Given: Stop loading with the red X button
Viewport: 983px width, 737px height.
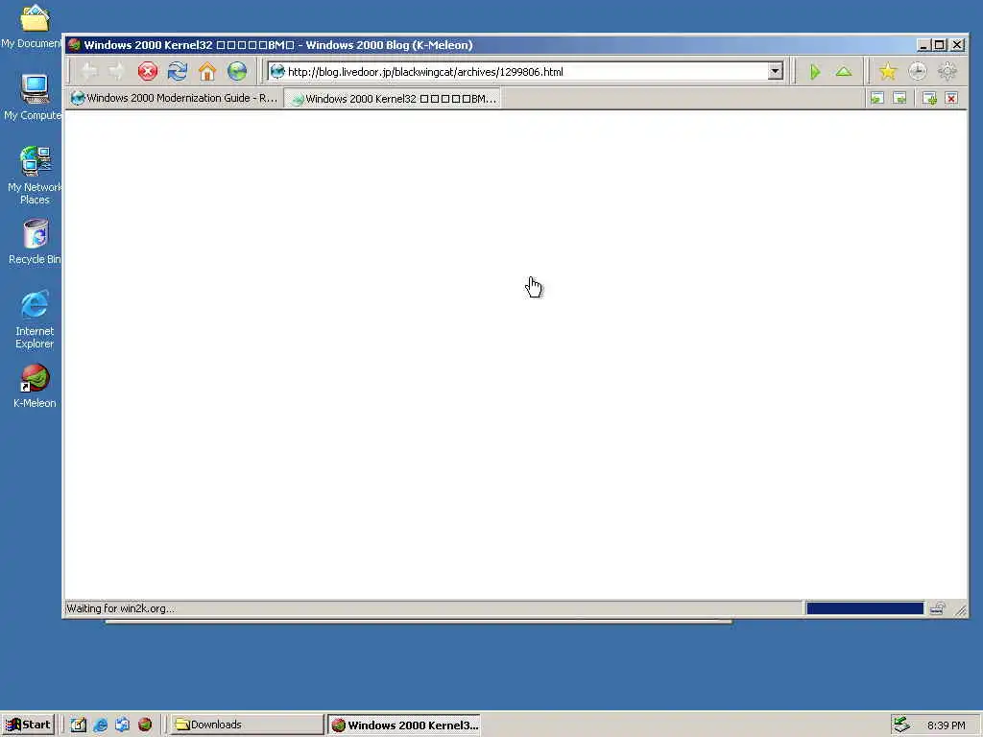Looking at the screenshot, I should pos(147,71).
